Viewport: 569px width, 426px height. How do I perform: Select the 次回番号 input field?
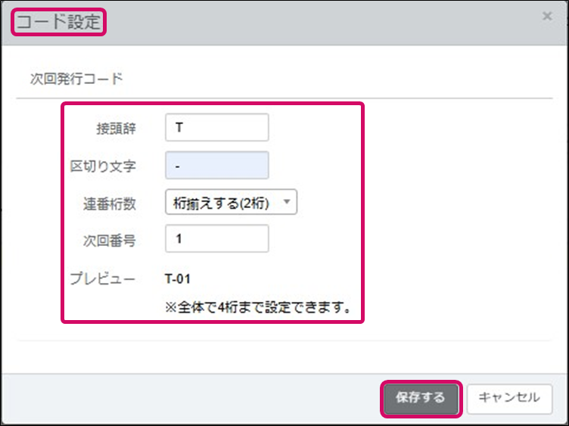tap(216, 239)
